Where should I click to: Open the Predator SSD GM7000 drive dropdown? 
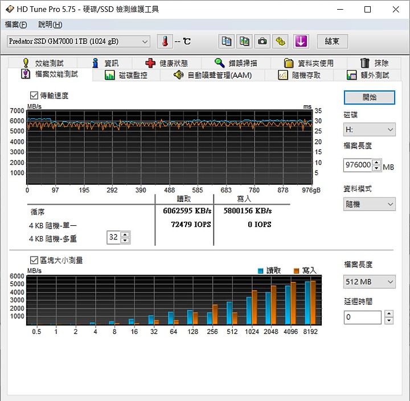point(79,42)
